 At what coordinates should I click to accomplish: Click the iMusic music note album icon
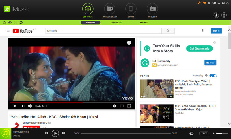pos(5,133)
